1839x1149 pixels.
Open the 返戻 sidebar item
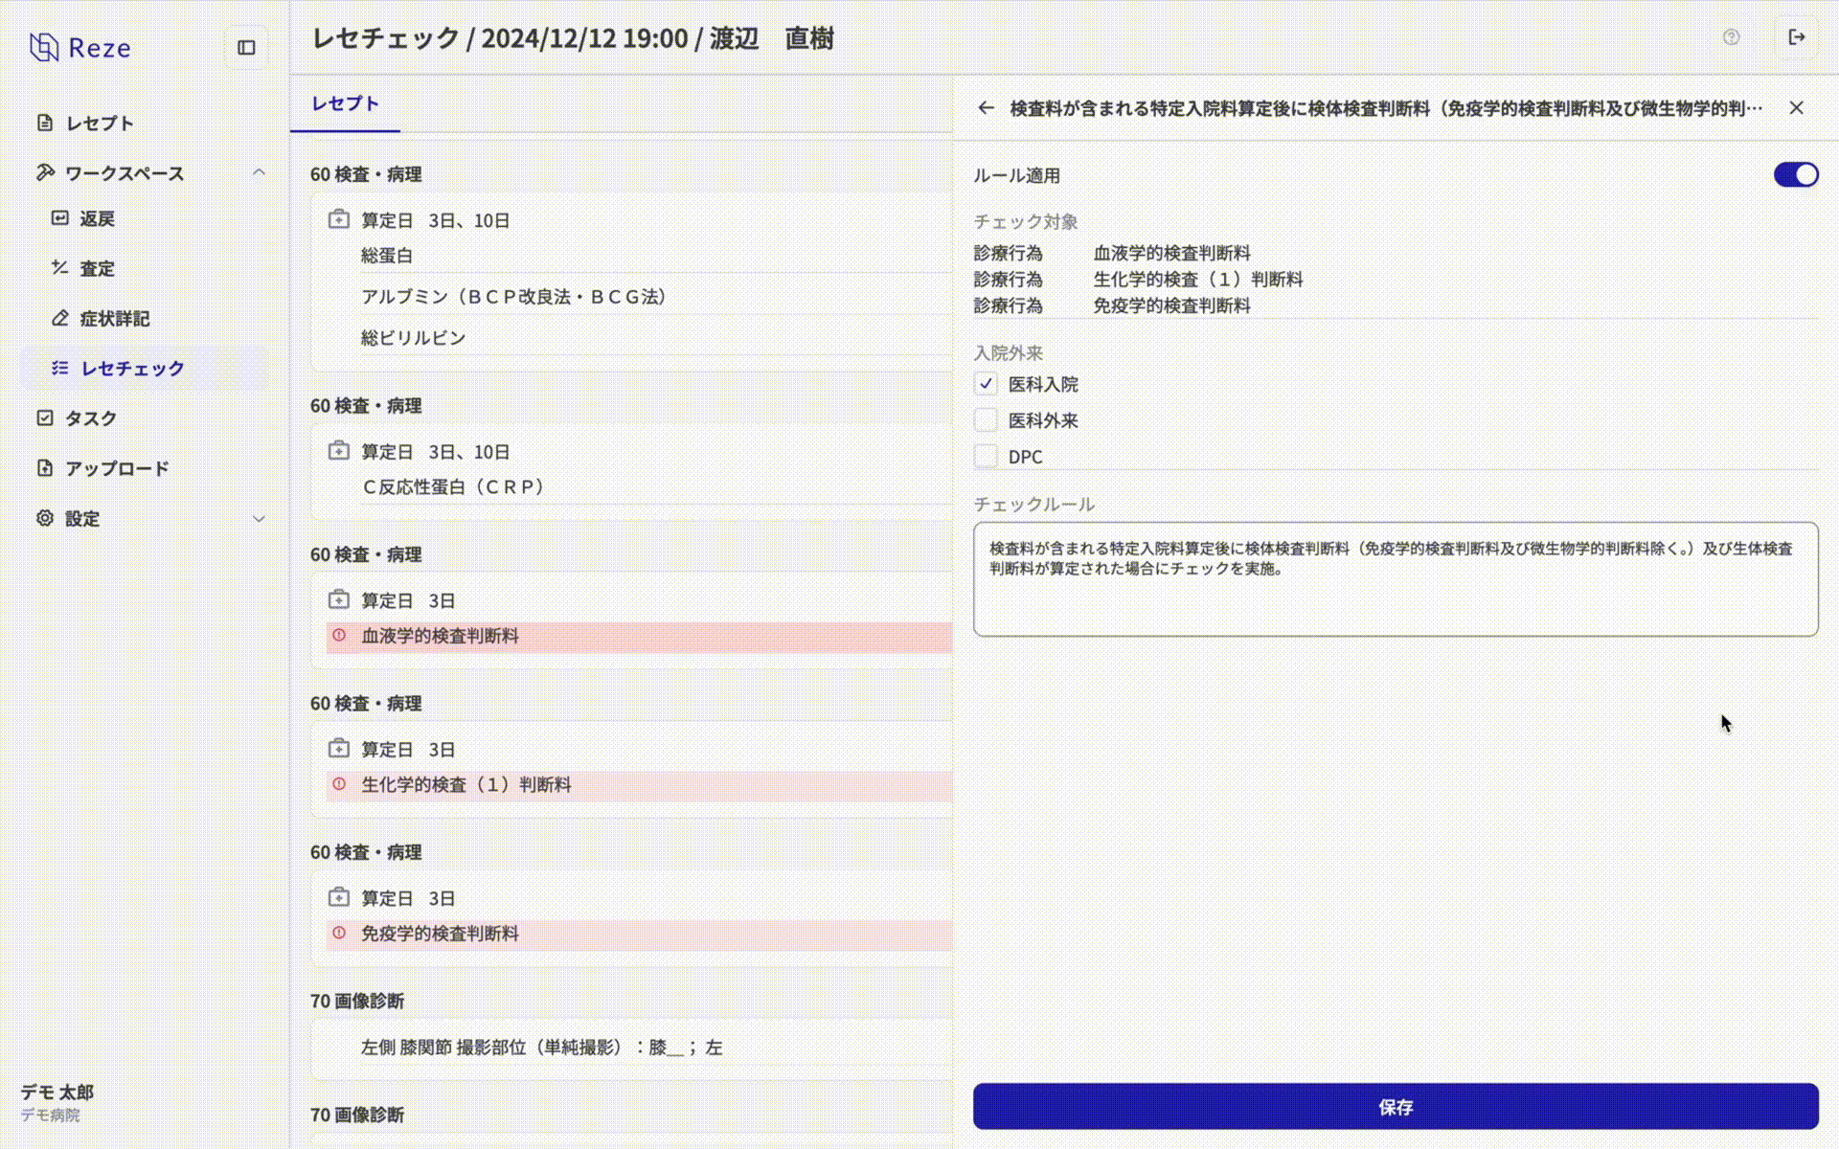(x=97, y=219)
